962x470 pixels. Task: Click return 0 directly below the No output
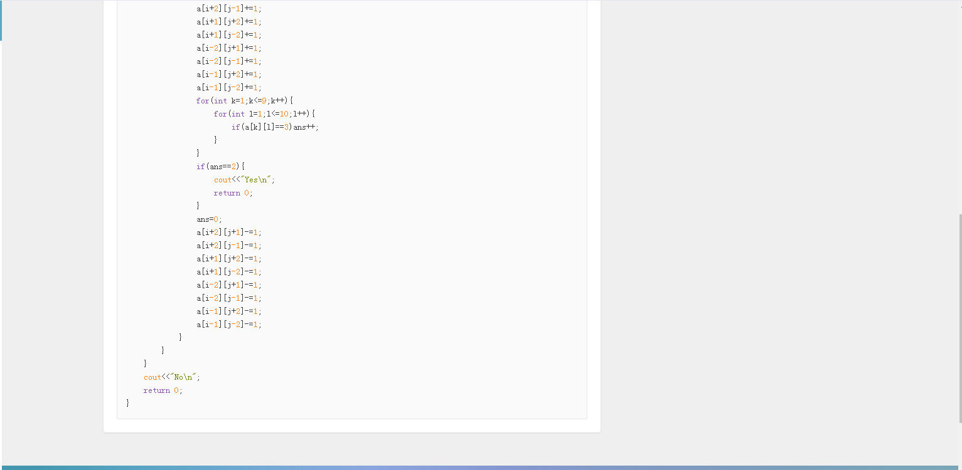[x=163, y=390]
